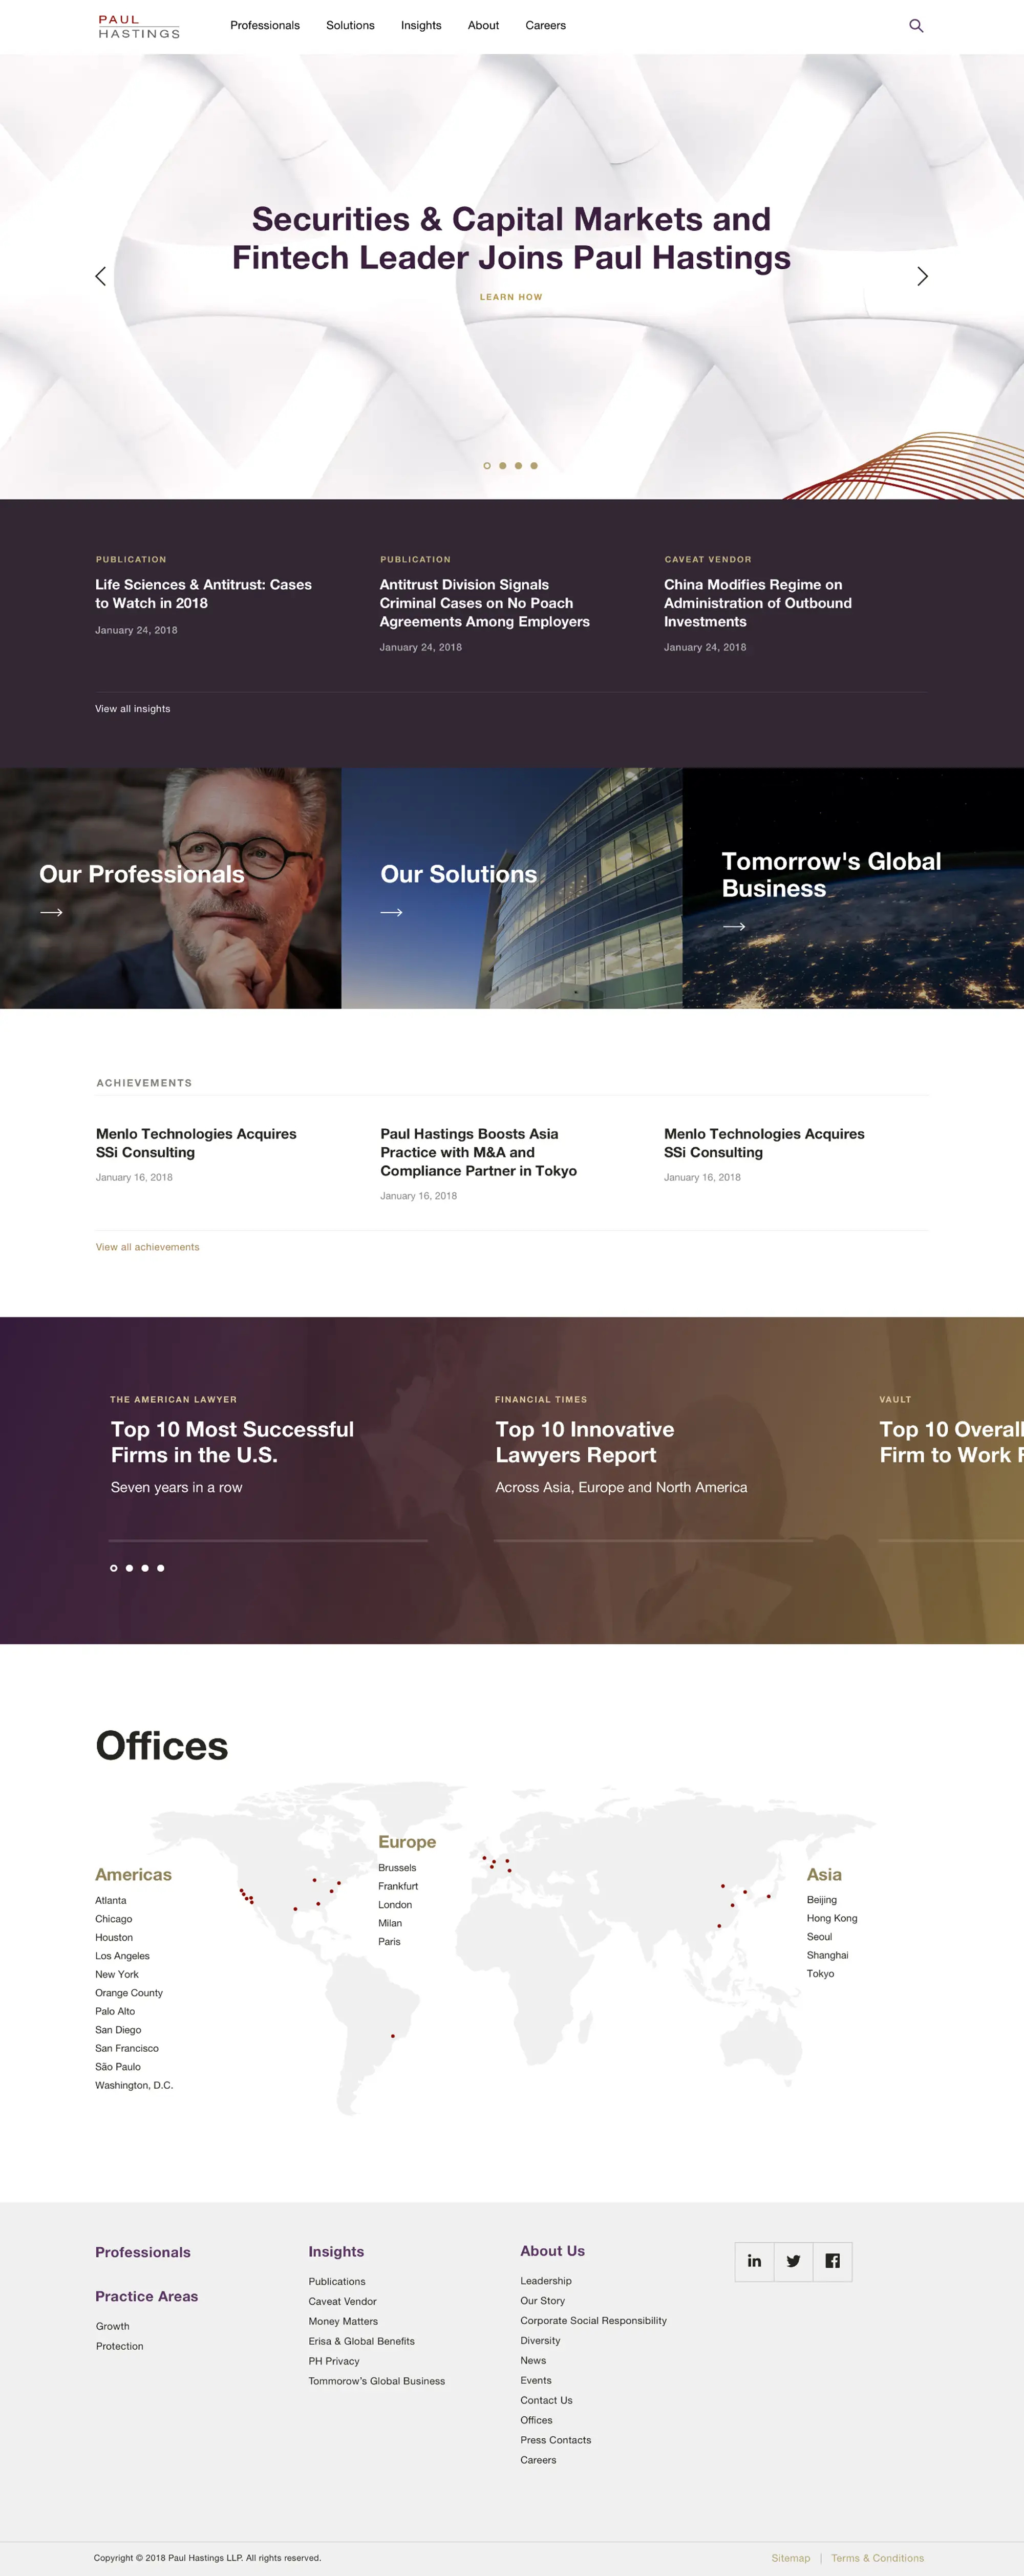The image size is (1024, 2576).
Task: Click arrow under Our Professionals
Action: (x=51, y=912)
